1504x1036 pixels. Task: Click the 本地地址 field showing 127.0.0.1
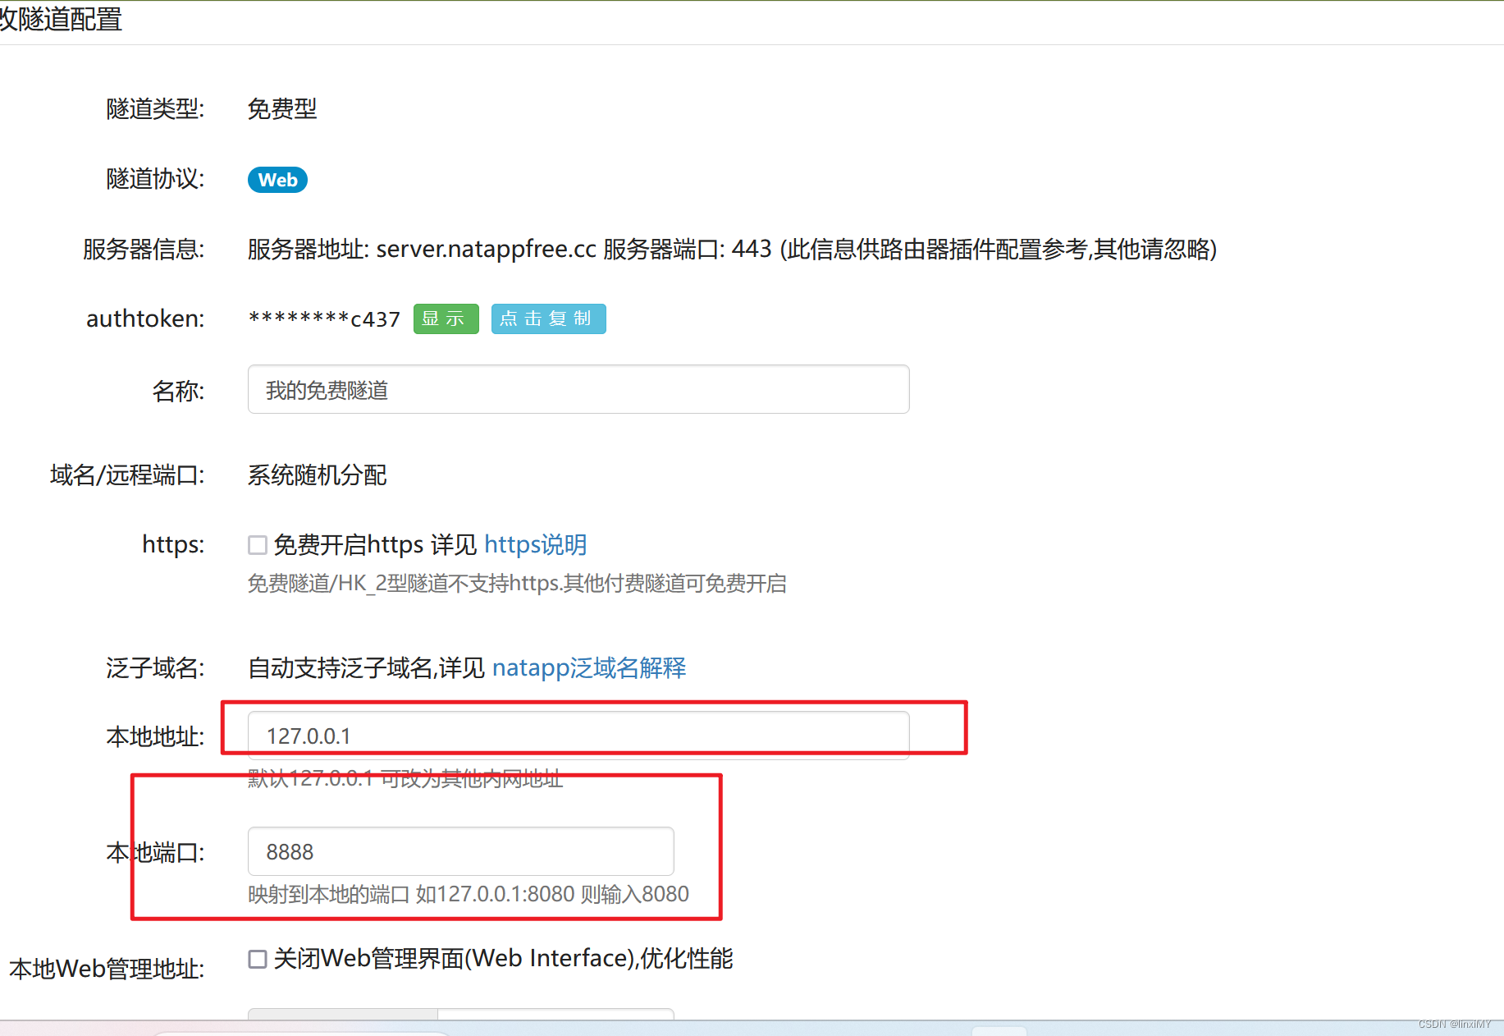pos(578,736)
